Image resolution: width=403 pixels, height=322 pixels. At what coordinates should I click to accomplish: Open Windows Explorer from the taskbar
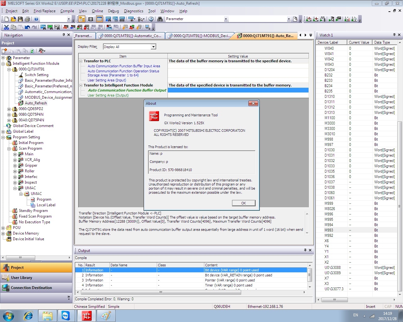coord(47,316)
